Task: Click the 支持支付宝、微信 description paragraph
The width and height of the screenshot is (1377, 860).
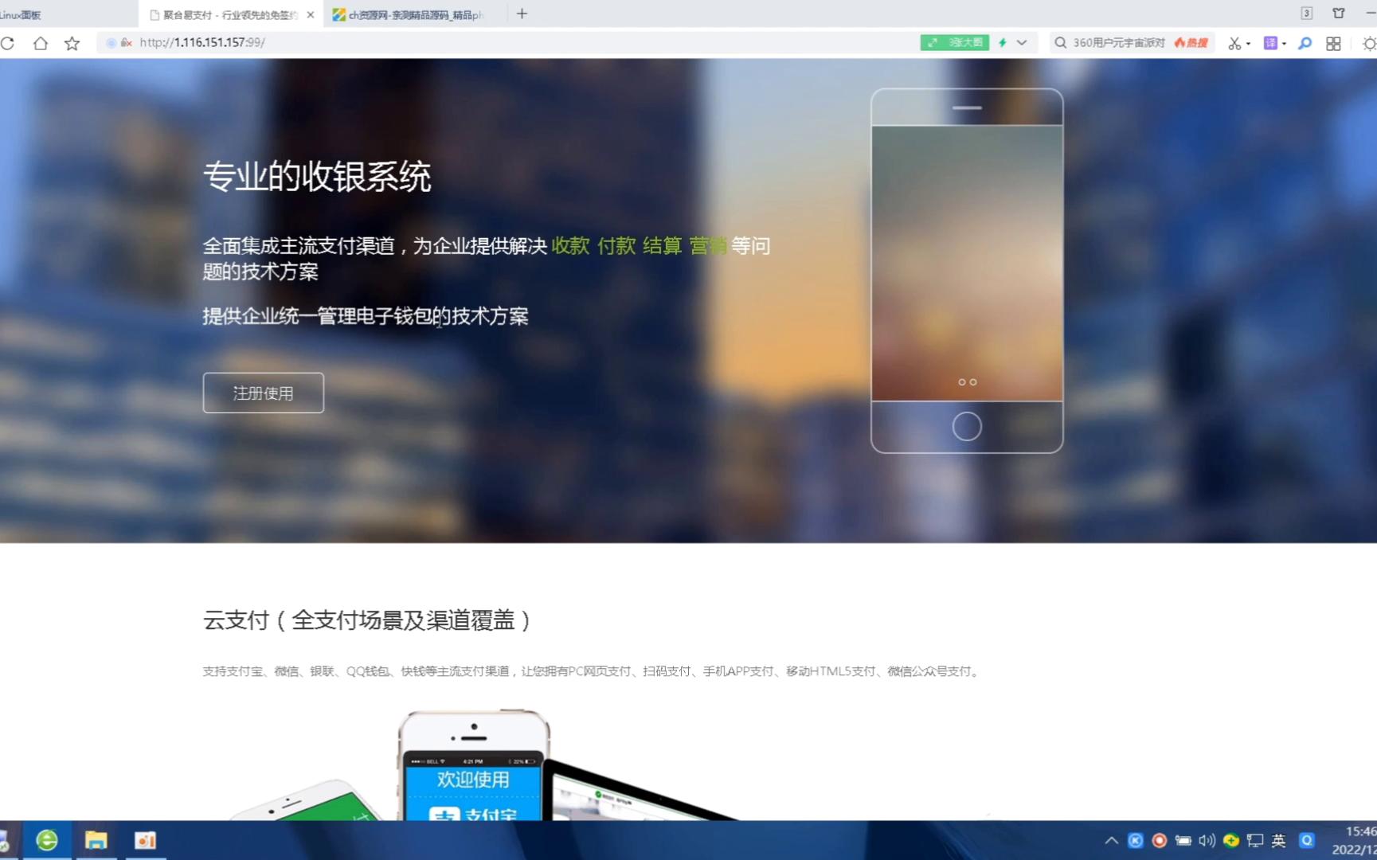Action: (593, 671)
